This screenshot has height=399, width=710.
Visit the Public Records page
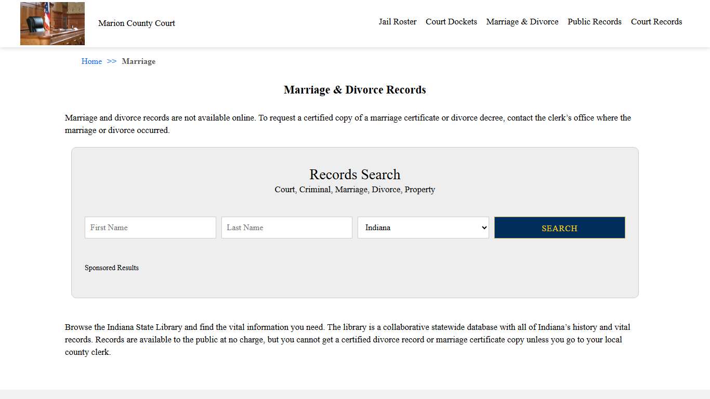click(594, 21)
